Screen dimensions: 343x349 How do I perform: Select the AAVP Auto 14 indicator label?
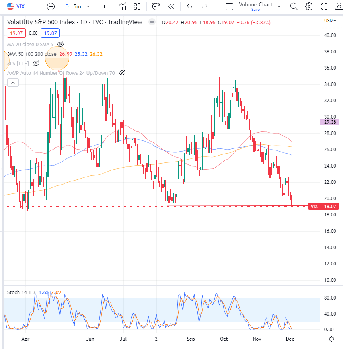point(61,73)
